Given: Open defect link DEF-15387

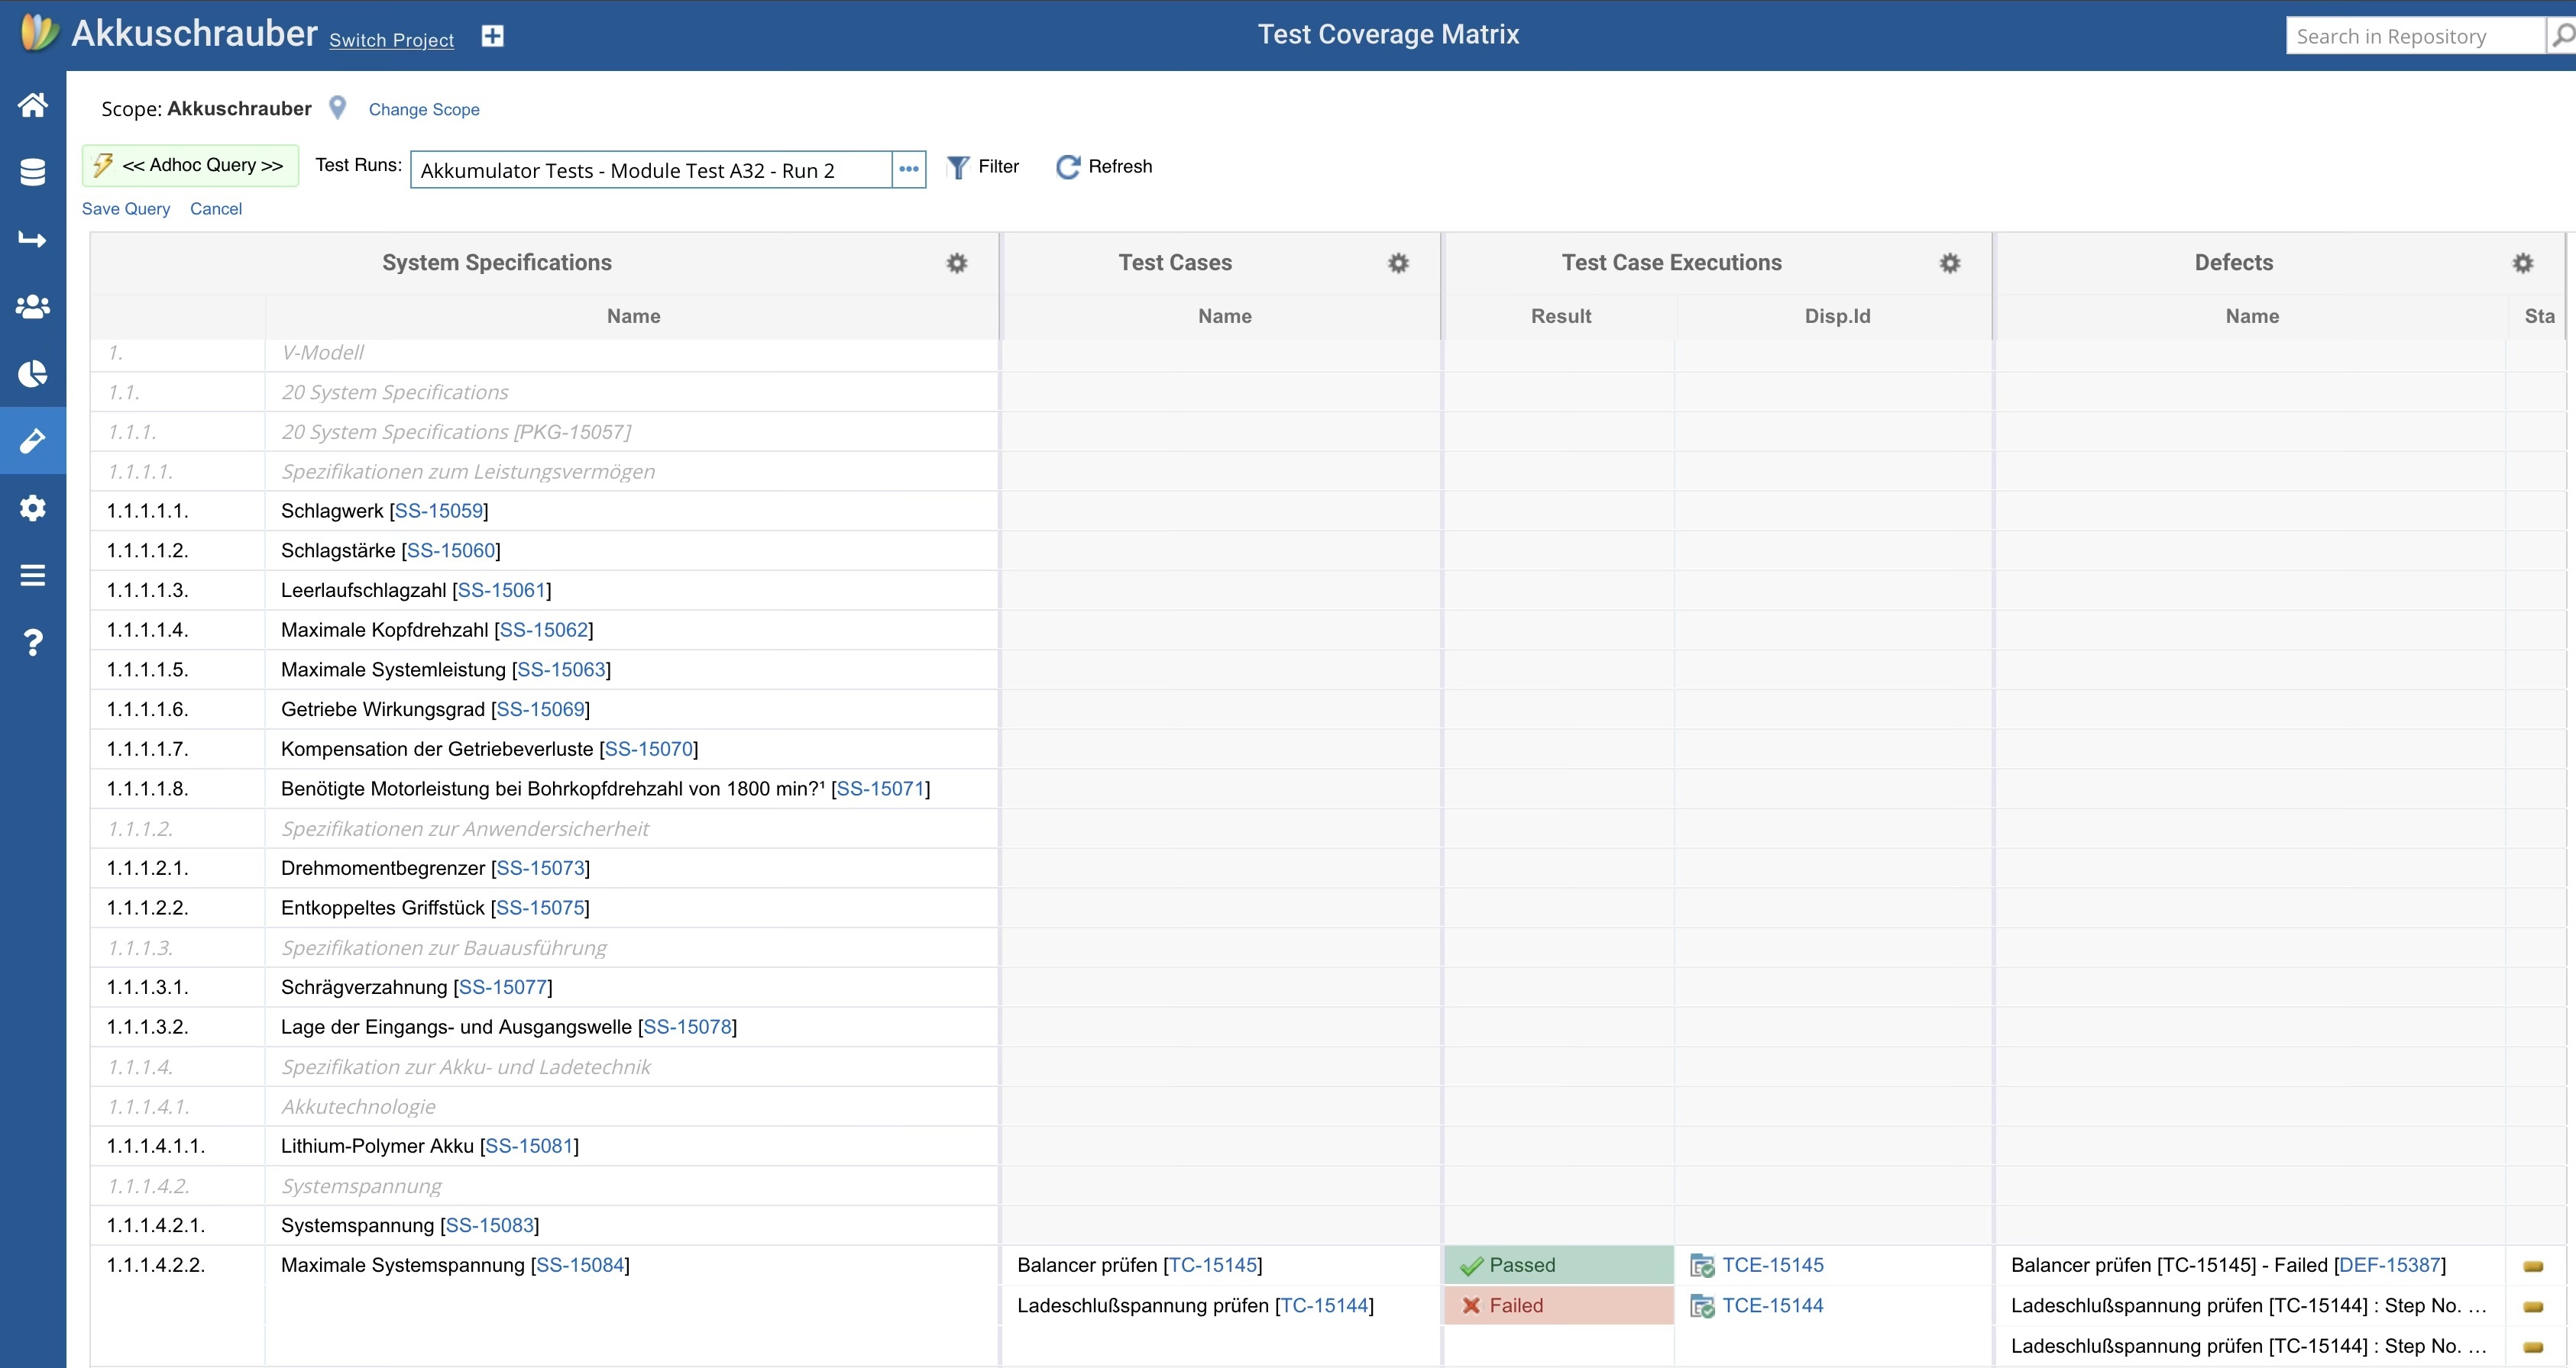Looking at the screenshot, I should 2389,1265.
